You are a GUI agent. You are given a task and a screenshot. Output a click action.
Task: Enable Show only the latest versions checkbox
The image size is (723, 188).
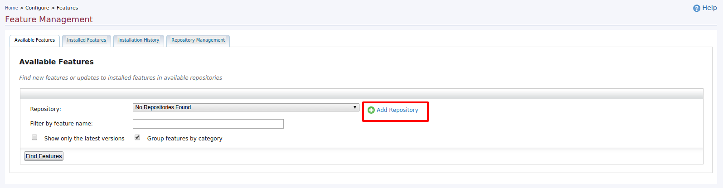tap(34, 137)
